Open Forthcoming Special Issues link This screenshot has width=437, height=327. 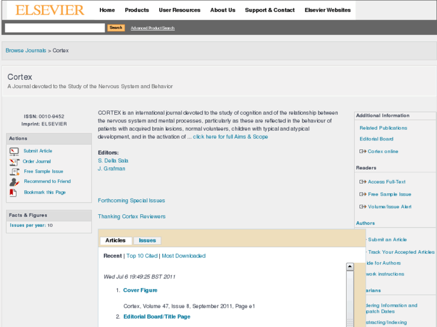tap(131, 200)
